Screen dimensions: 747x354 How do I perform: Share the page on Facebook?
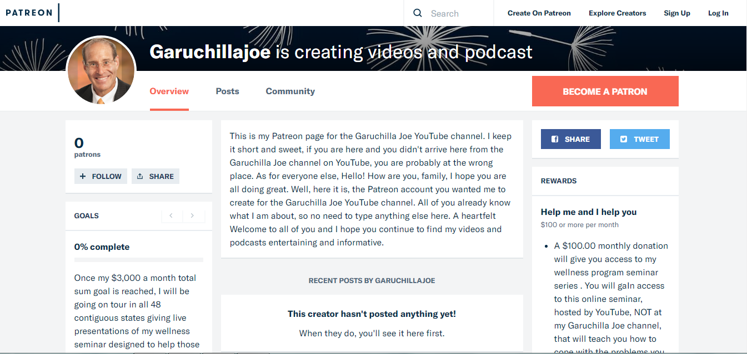[571, 139]
